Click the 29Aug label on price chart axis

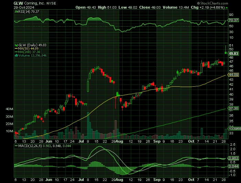(117, 141)
